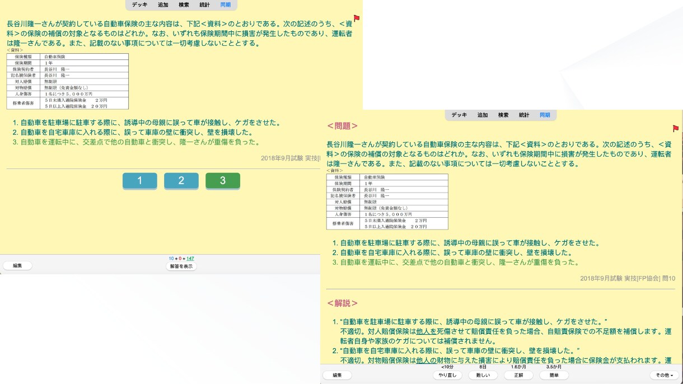Click the red flag in question window
The width and height of the screenshot is (683, 384).
pos(357,18)
